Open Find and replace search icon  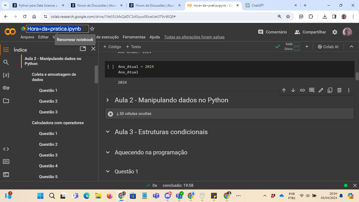tap(6, 62)
